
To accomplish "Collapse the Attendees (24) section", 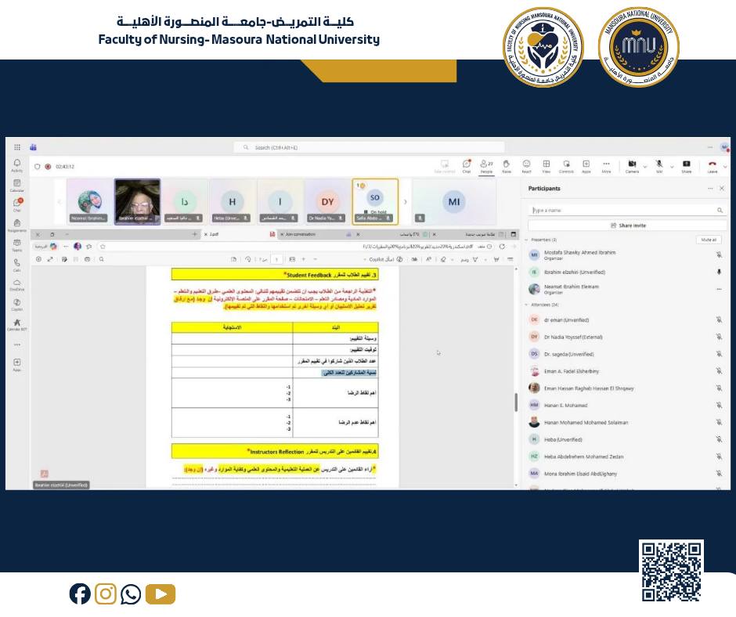I will pos(525,305).
